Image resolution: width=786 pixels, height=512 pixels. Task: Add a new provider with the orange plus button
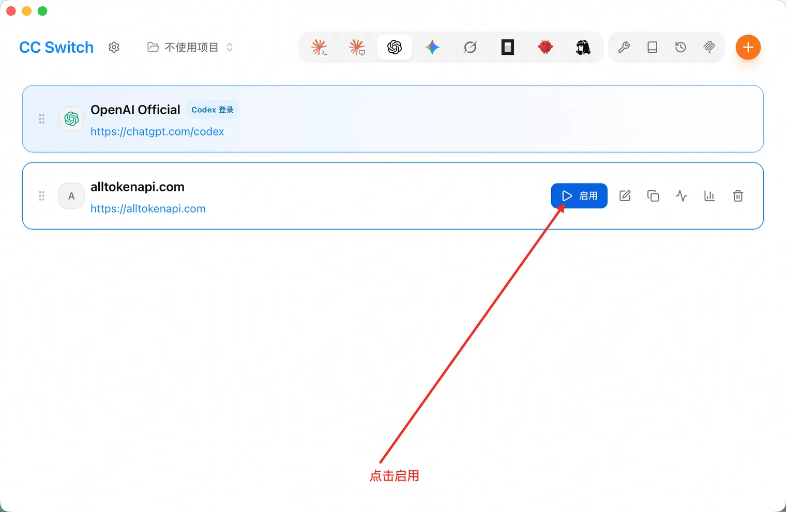[x=748, y=48]
